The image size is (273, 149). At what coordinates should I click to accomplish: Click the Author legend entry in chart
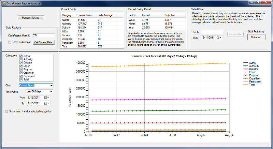(x=250, y=63)
